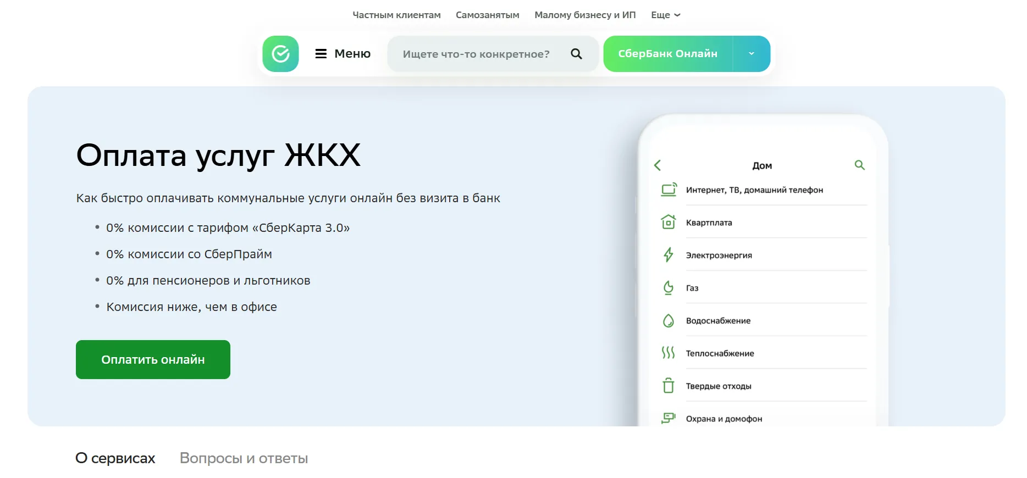The height and width of the screenshot is (478, 1027).
Task: Click the Интернет, ТВ laptop icon
Action: [x=669, y=190]
